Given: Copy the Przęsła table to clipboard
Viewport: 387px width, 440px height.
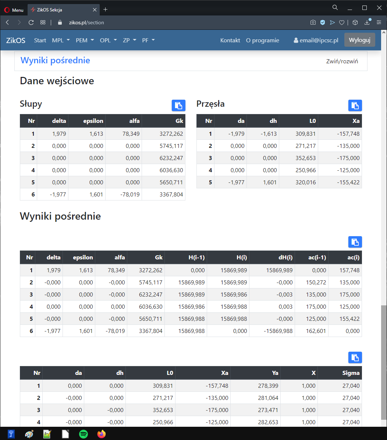Looking at the screenshot, I should 355,106.
